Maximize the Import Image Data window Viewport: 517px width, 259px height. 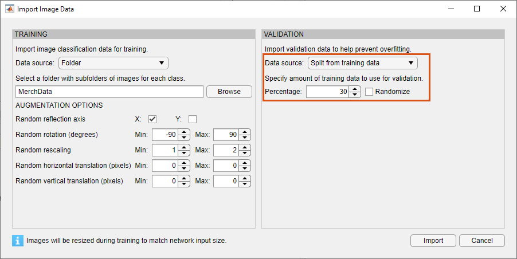477,9
